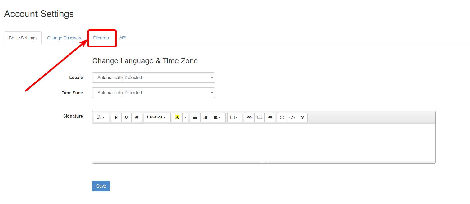Expand the Time Zone dropdown
Screen dimensions: 470x204
coord(153,93)
